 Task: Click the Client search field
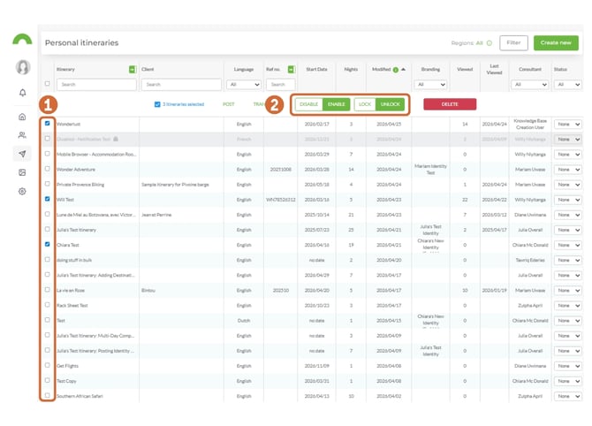tap(181, 85)
